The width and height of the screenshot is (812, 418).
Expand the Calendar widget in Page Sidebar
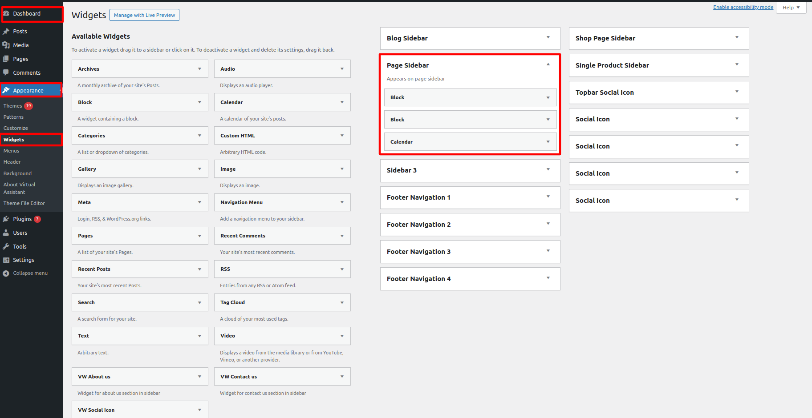pyautogui.click(x=548, y=142)
